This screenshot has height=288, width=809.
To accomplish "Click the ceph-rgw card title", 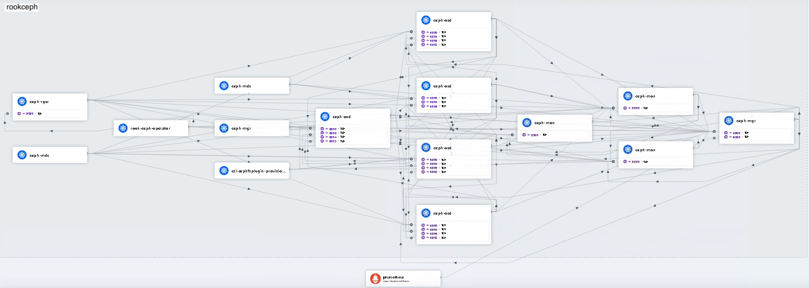I will click(39, 102).
